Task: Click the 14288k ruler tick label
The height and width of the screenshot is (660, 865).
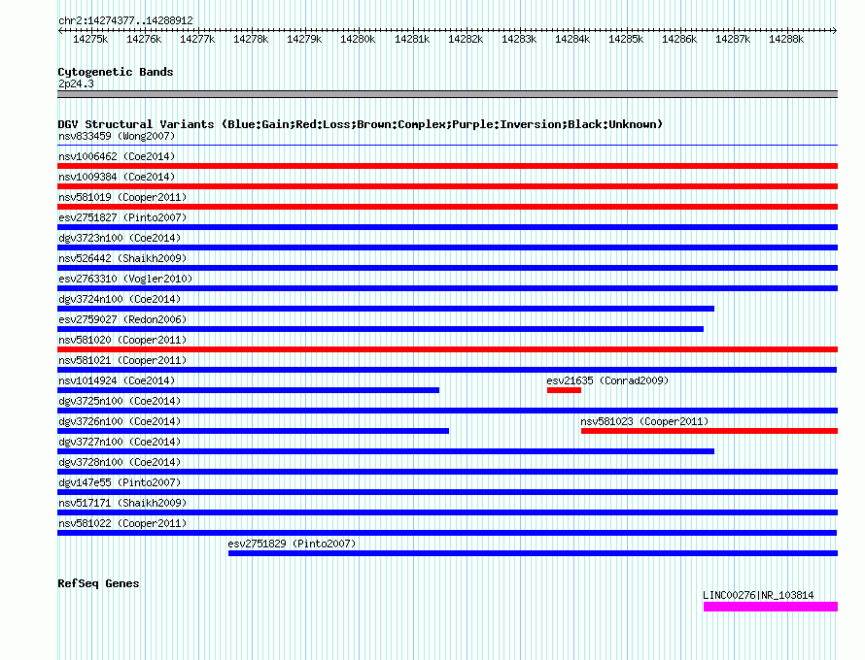Action: pos(786,39)
